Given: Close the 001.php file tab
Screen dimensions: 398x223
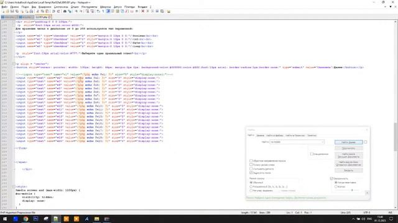Looking at the screenshot, I should 49,17.
